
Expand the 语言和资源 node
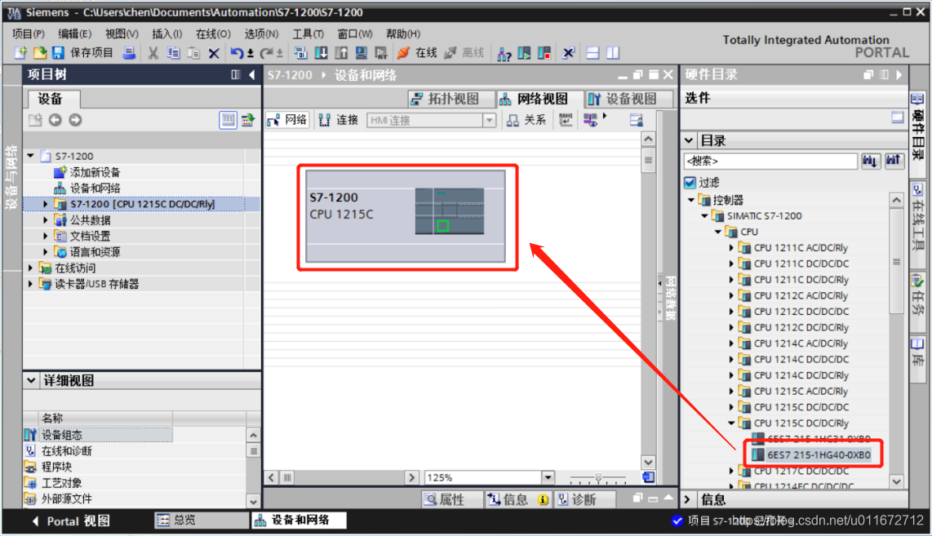[45, 252]
